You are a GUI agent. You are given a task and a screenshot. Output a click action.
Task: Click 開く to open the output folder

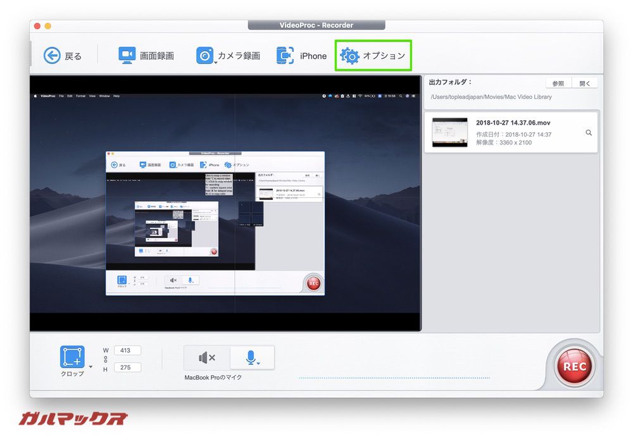pyautogui.click(x=586, y=82)
